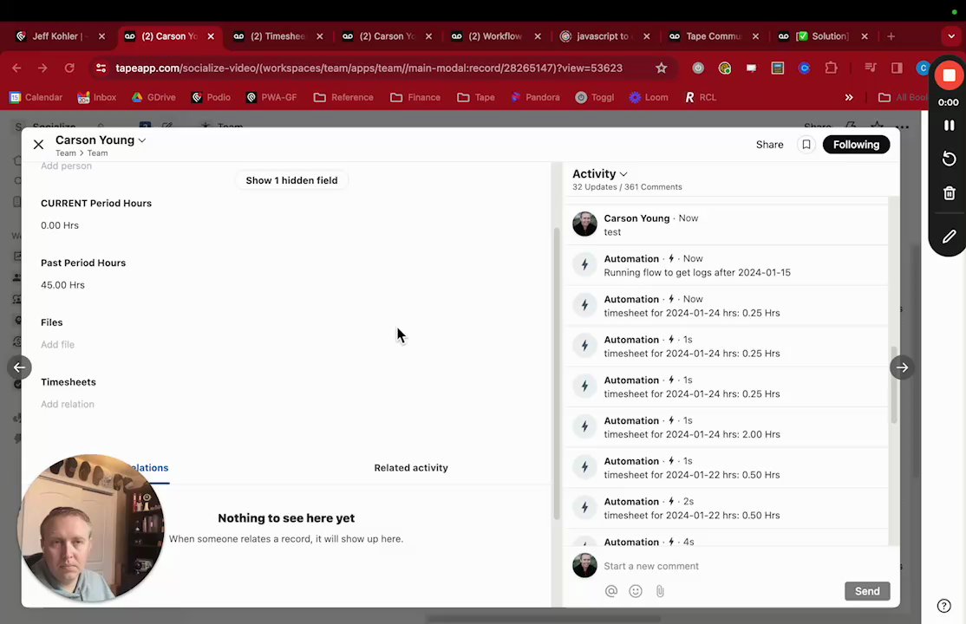Toggle the browser side panel icon

(897, 68)
